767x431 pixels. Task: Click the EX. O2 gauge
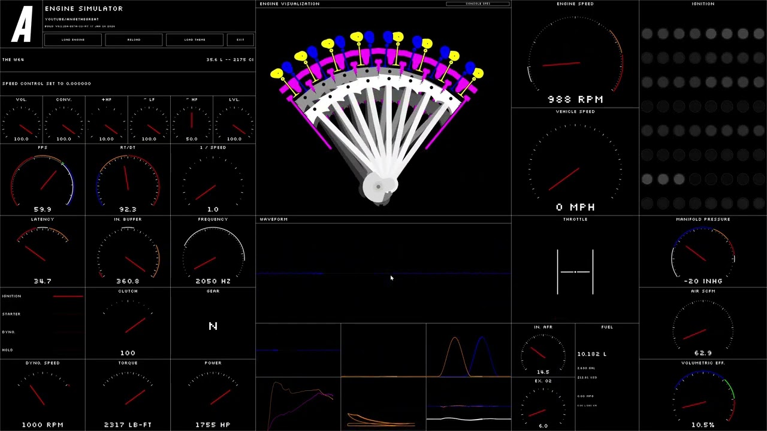(543, 407)
